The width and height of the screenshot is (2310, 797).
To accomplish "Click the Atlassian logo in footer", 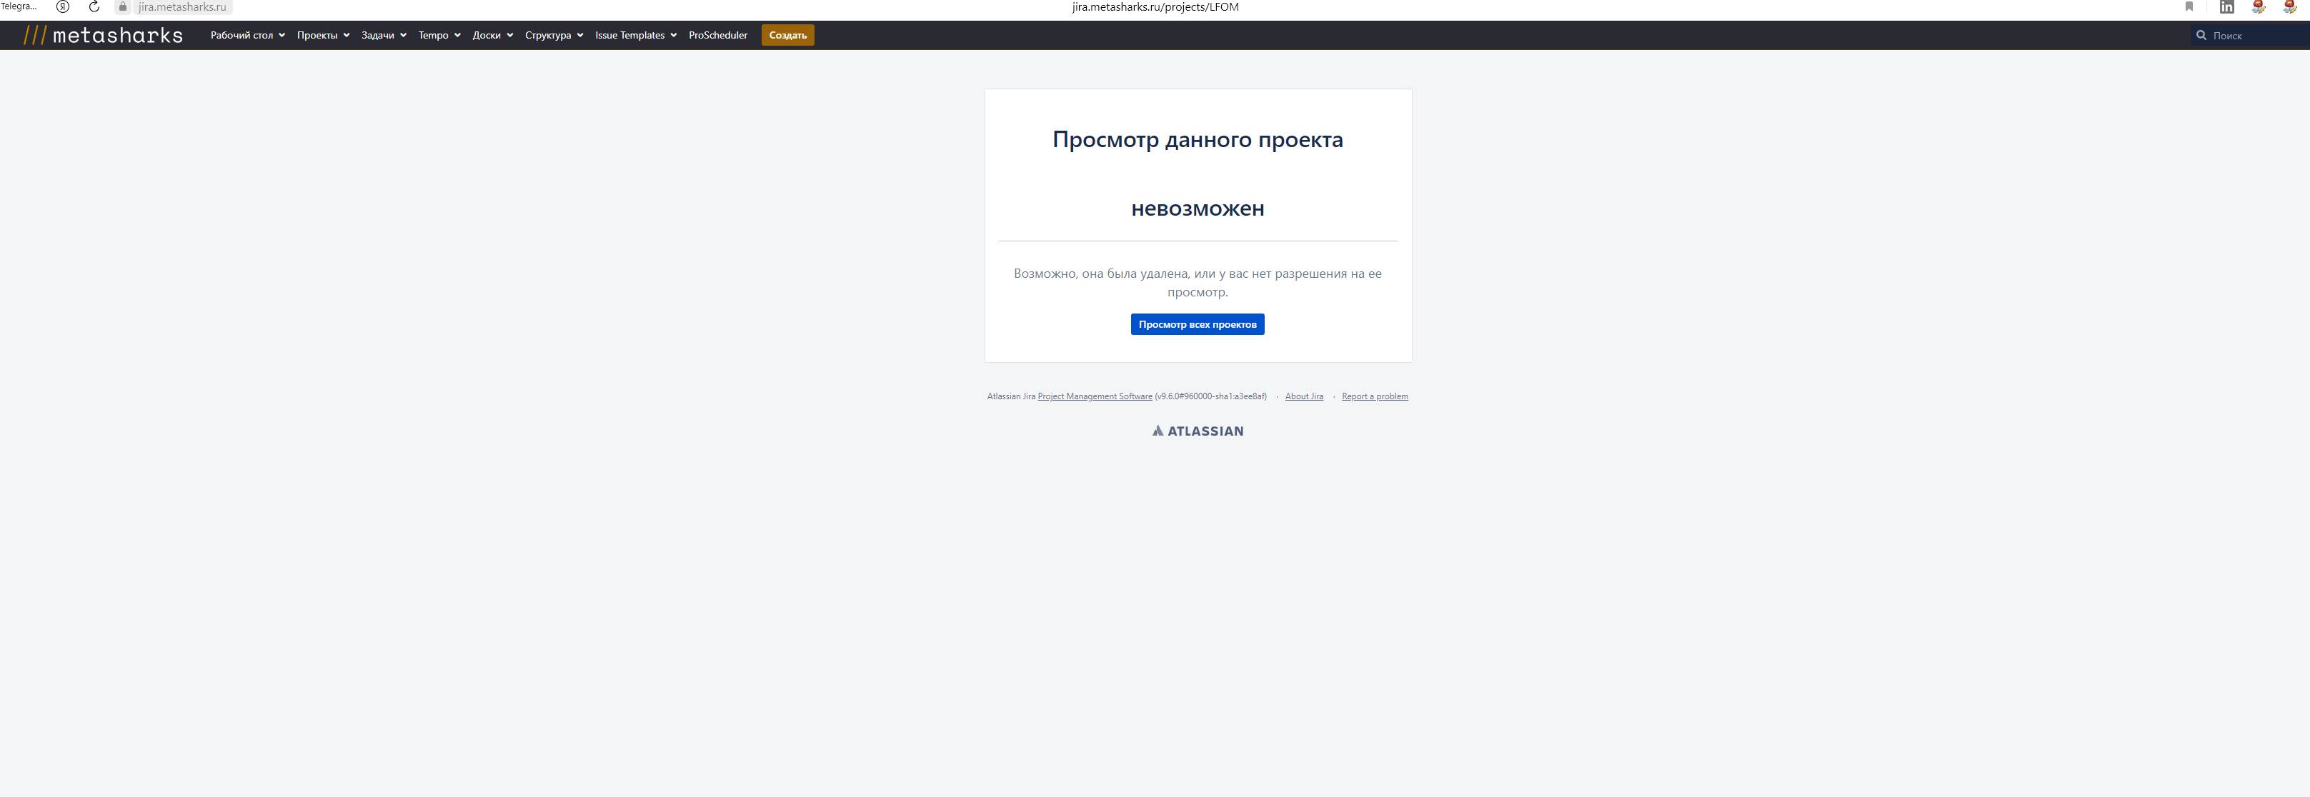I will [x=1197, y=431].
